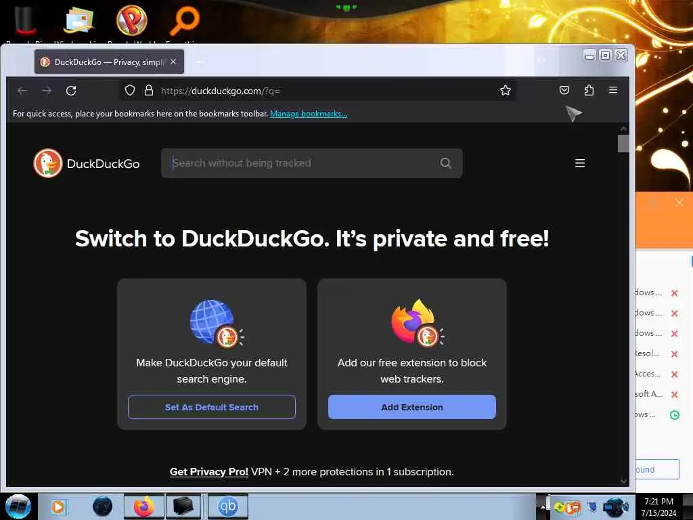The image size is (693, 520).
Task: Click scrollbar up arrow
Action: tap(623, 129)
